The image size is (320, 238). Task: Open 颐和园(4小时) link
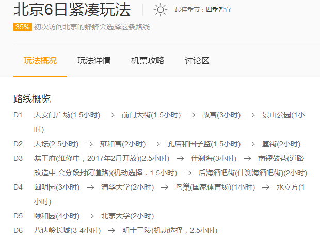(57, 216)
